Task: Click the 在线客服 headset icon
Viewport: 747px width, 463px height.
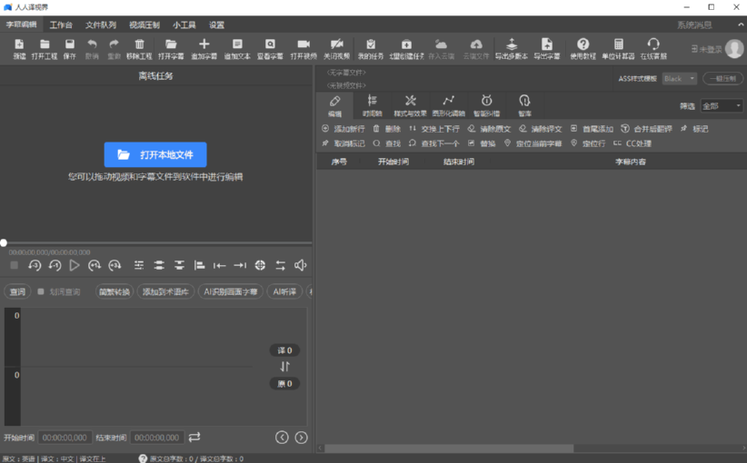Action: (x=652, y=44)
